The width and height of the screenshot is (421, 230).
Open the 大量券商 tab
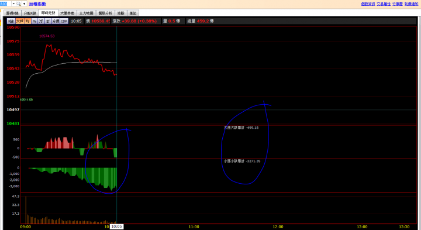coord(67,13)
